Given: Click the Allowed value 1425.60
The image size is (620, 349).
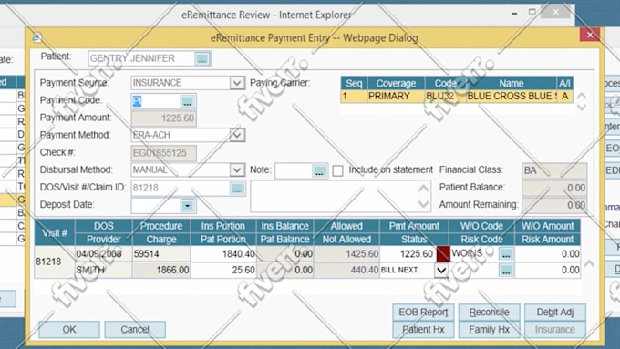Looking at the screenshot, I should pyautogui.click(x=346, y=253).
